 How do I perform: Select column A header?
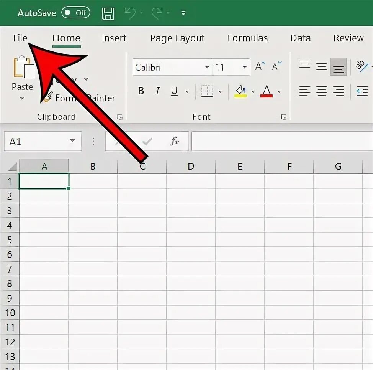(x=44, y=166)
